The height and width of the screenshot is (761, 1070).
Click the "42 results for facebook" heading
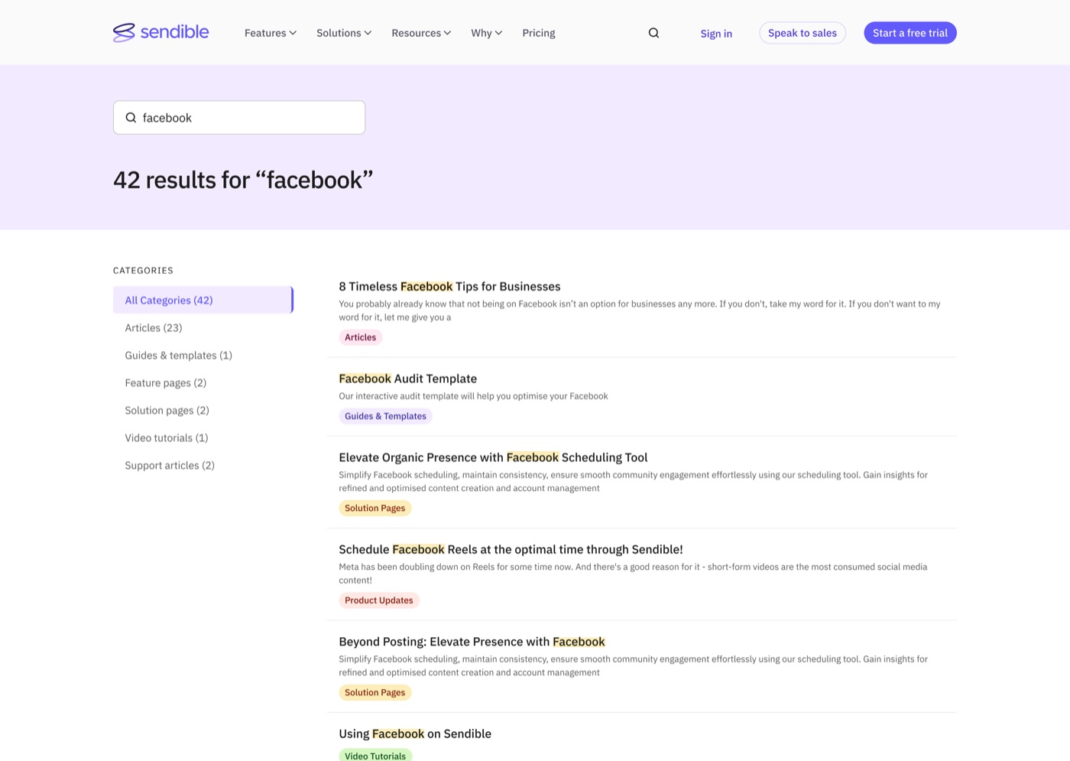pos(243,180)
